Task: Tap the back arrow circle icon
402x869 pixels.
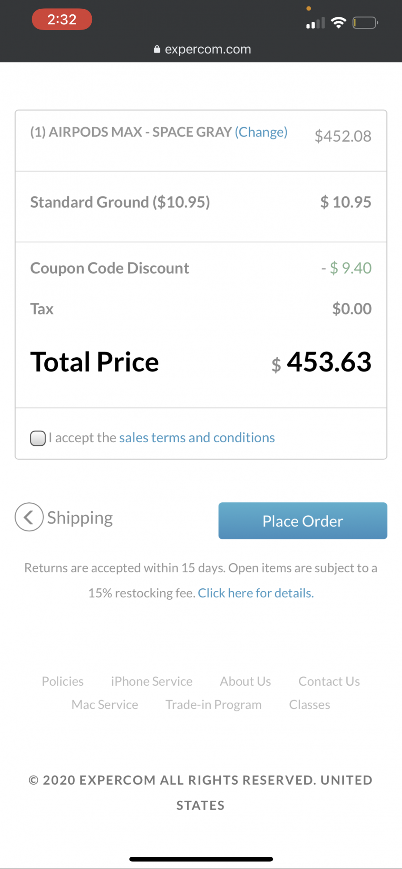Action: [x=29, y=517]
